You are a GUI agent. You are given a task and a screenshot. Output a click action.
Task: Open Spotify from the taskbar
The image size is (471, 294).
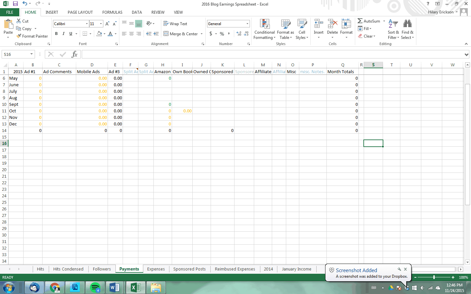point(95,287)
